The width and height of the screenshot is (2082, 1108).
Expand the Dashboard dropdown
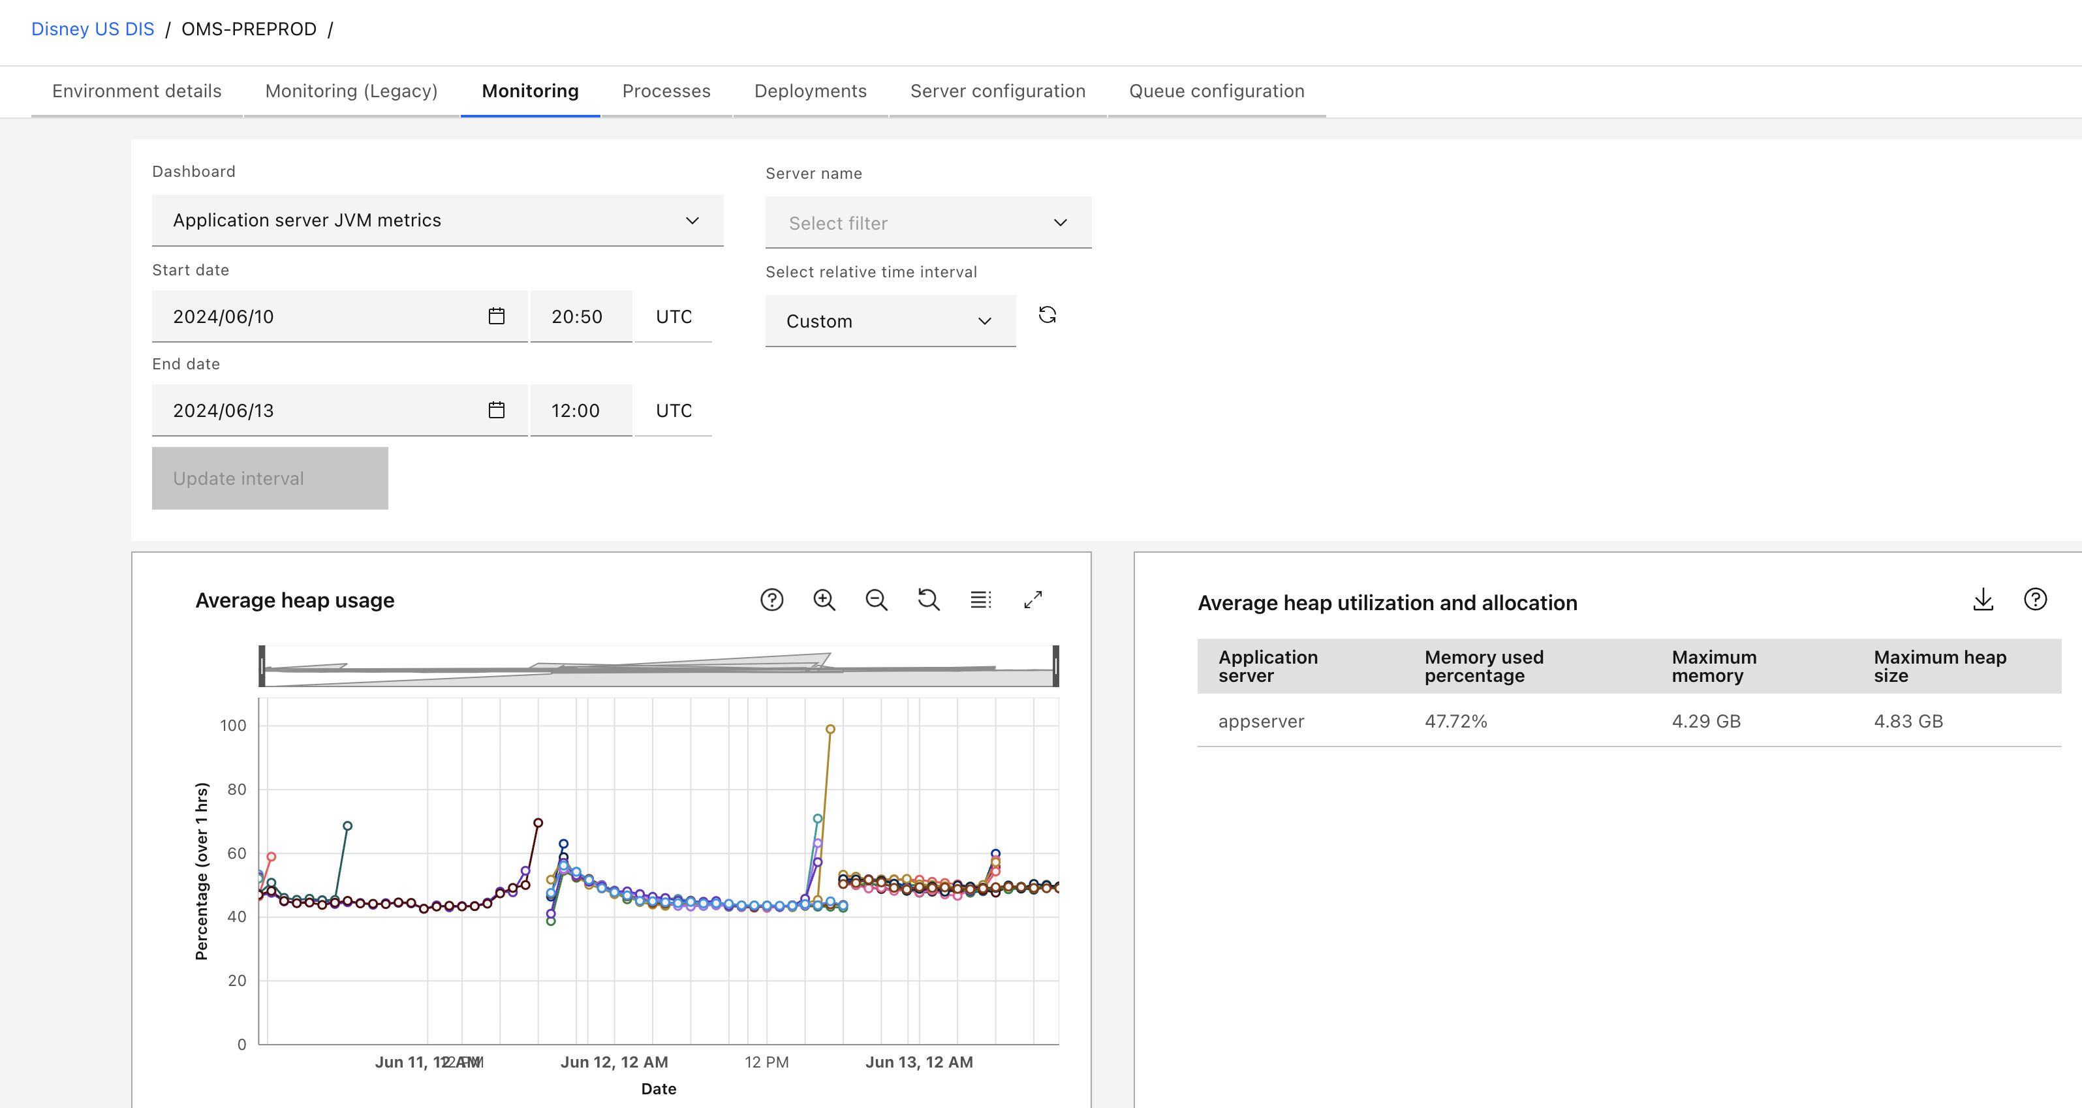pyautogui.click(x=437, y=221)
